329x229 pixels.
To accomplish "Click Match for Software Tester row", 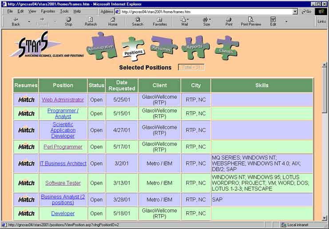I will click(x=26, y=183).
